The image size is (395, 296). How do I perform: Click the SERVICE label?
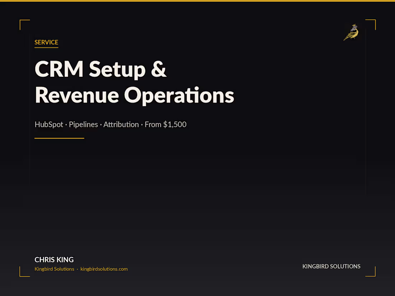click(x=46, y=42)
